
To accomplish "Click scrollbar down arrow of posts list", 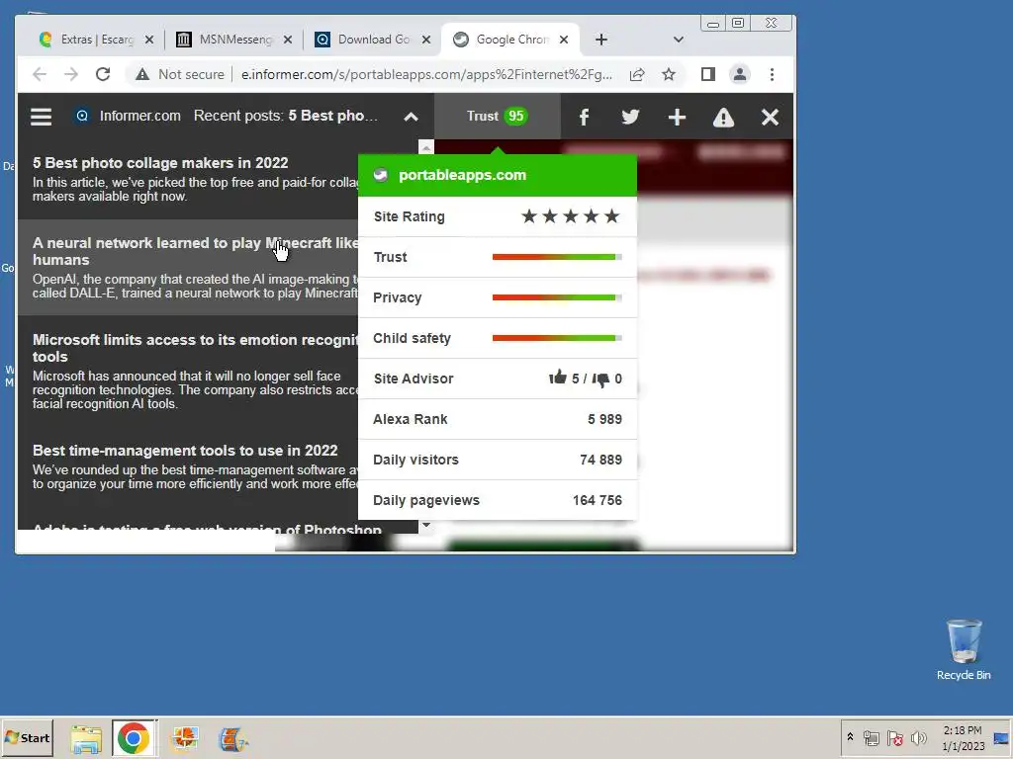I will 425,526.
